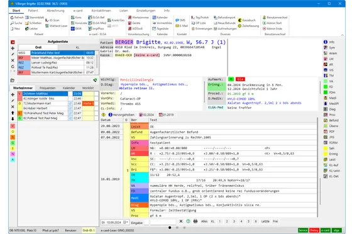Select the green G color filter in the left strip

click(13, 143)
